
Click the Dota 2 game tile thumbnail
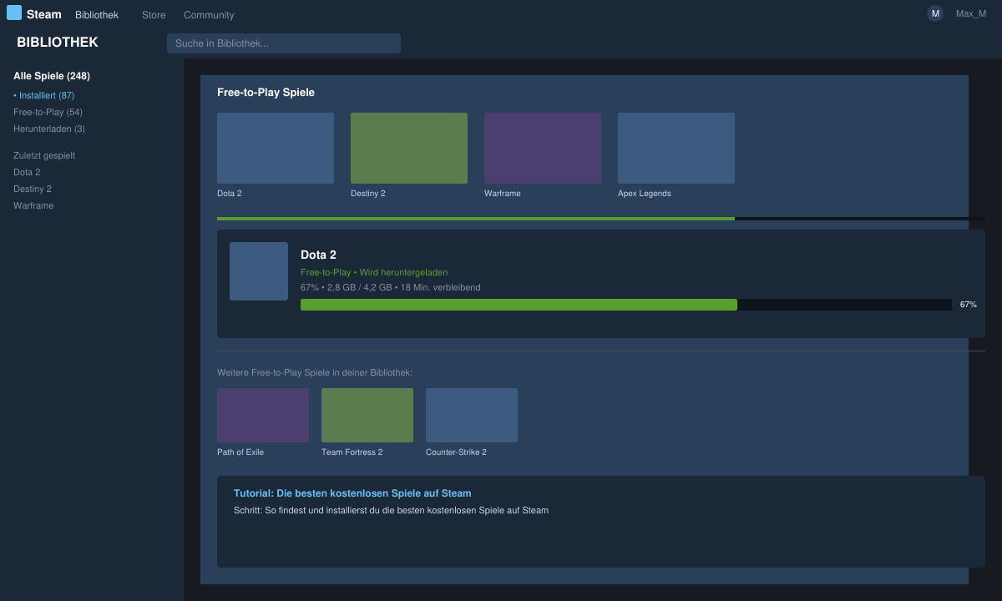(x=276, y=148)
